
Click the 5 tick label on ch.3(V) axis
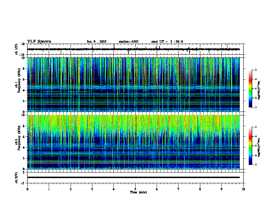tap(24, 173)
